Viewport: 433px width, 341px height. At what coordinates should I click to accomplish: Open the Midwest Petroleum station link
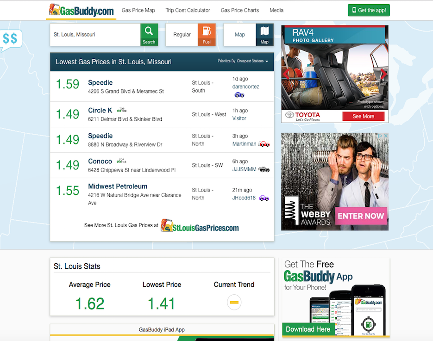118,186
